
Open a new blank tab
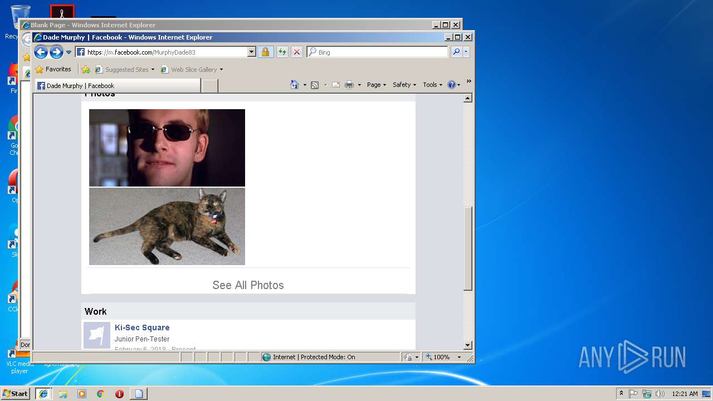tap(209, 86)
